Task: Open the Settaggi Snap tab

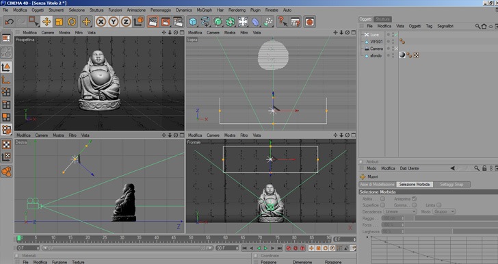Action: pyautogui.click(x=451, y=184)
